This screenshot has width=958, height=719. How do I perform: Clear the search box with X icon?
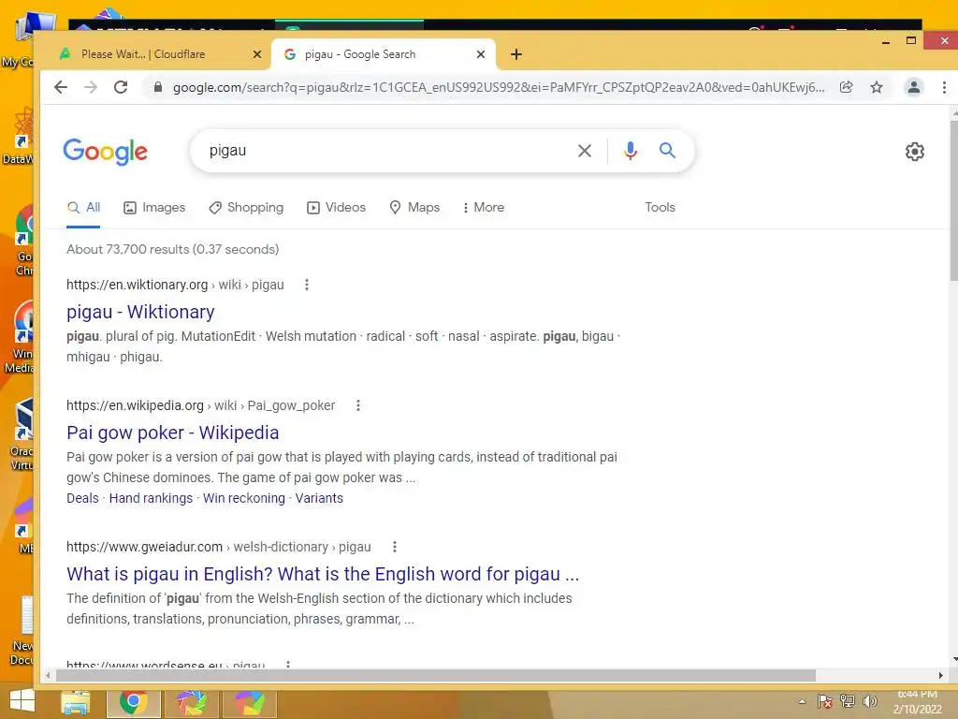click(585, 151)
